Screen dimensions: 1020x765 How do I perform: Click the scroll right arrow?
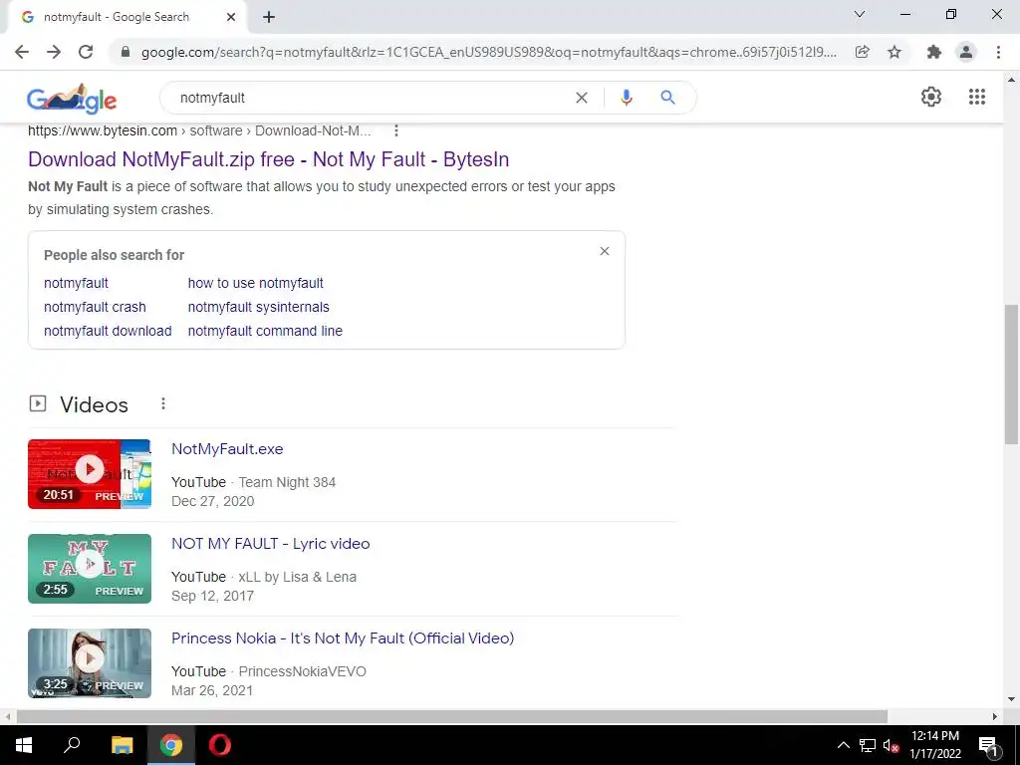coord(995,716)
